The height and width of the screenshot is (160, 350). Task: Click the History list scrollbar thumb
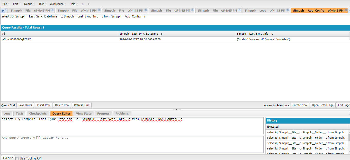point(349,137)
